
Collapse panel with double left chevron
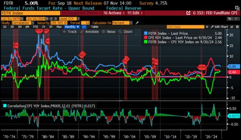pos(207,27)
